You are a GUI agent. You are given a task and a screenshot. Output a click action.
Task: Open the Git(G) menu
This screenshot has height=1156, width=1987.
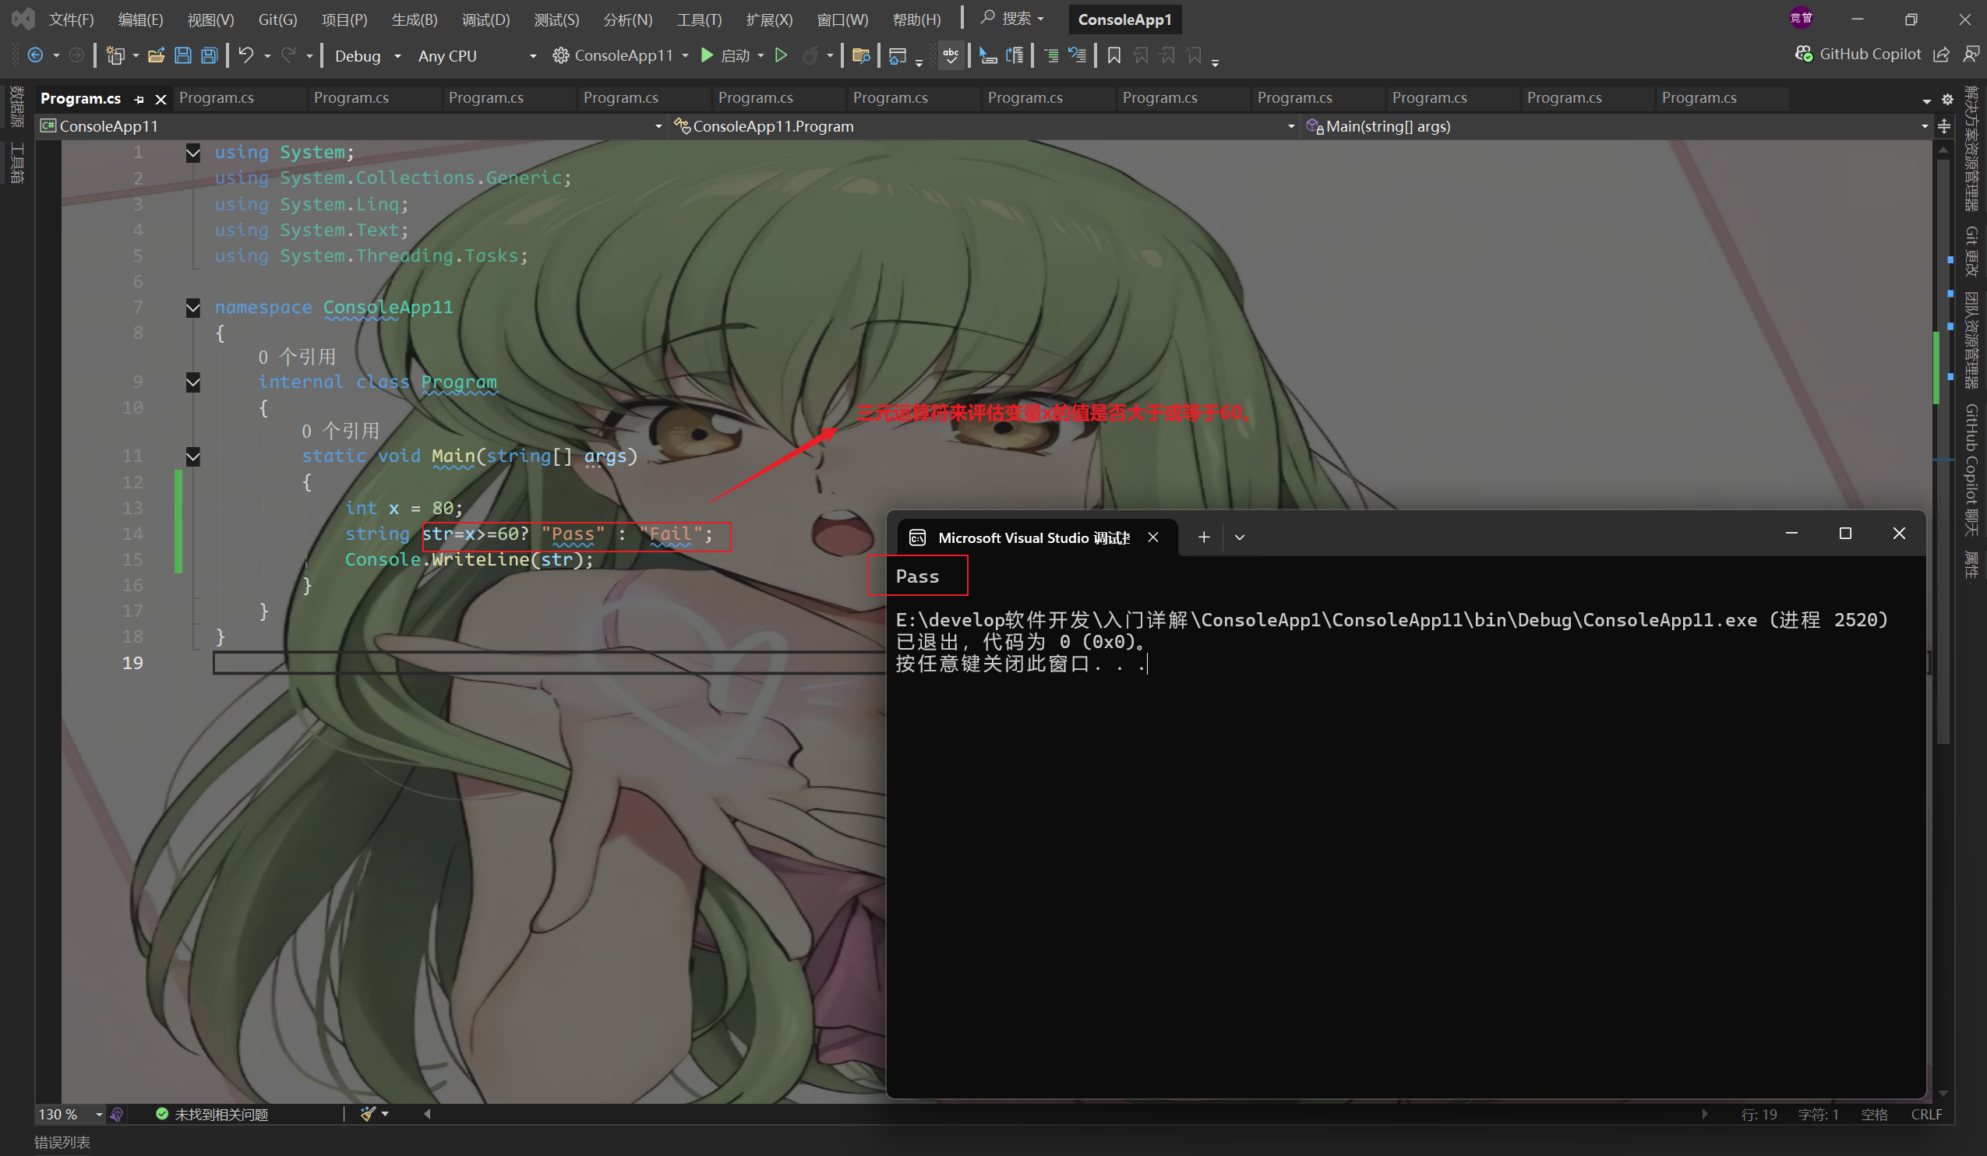tap(277, 19)
